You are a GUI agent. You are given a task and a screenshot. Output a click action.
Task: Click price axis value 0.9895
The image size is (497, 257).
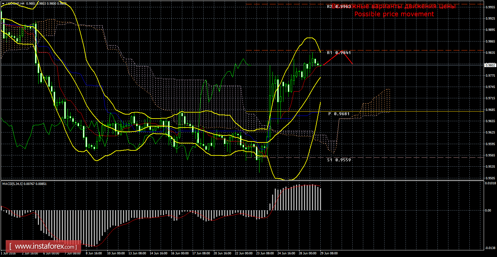tap(490, 30)
